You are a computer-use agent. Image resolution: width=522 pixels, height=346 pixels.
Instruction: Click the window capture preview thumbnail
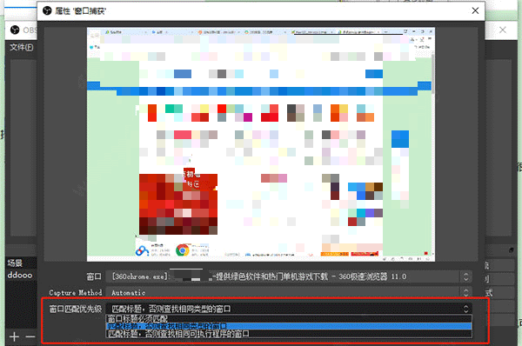[261, 144]
